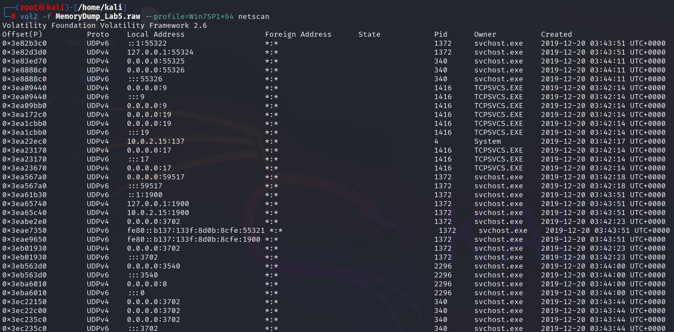Click the Foreign Address column header
This screenshot has height=332, width=674.
click(x=298, y=35)
